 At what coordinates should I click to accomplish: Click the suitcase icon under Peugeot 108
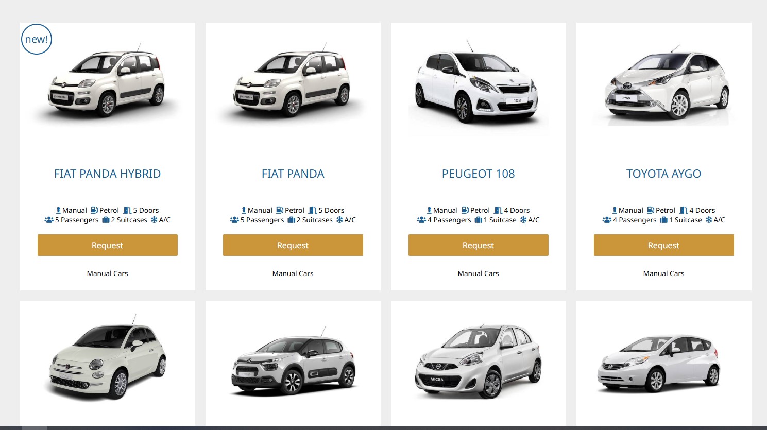click(x=478, y=220)
